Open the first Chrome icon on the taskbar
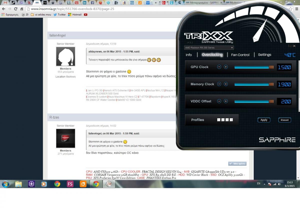Screen dimensions: 300x214 pos(57,184)
